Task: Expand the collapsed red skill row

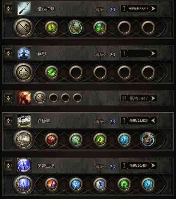Action: 8,98
